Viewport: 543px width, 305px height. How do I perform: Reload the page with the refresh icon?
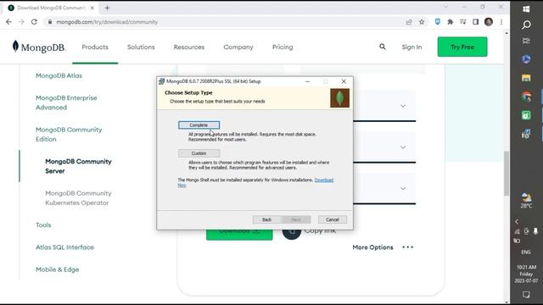pos(34,22)
